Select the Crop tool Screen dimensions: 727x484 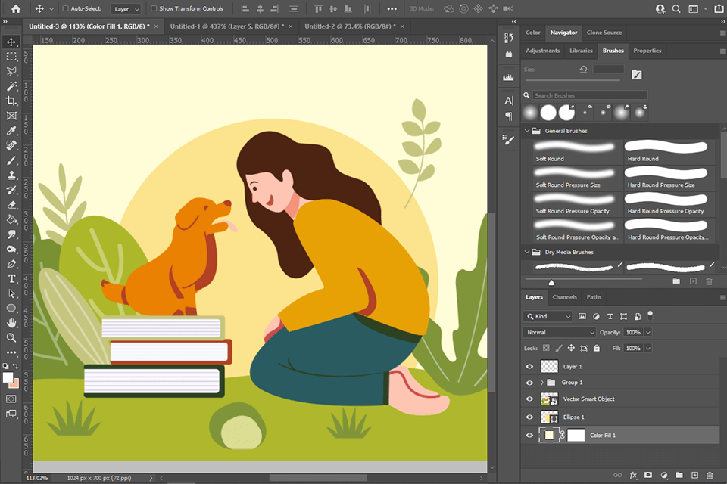pos(11,101)
